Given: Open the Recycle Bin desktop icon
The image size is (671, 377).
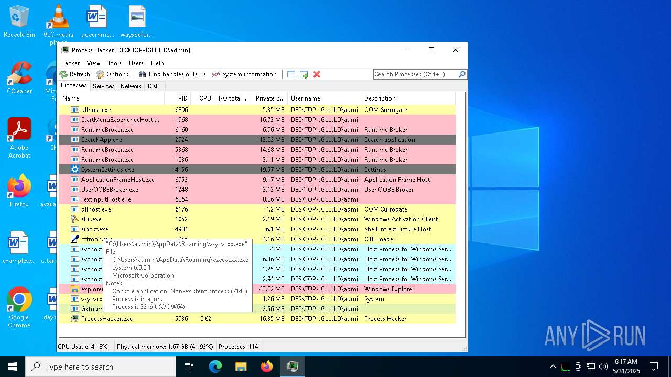Looking at the screenshot, I should 19,22.
